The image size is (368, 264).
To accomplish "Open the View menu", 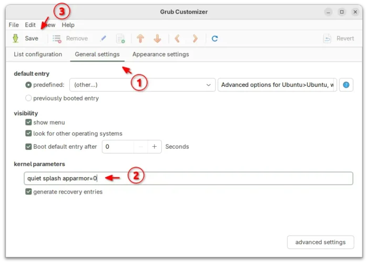I will click(x=50, y=25).
